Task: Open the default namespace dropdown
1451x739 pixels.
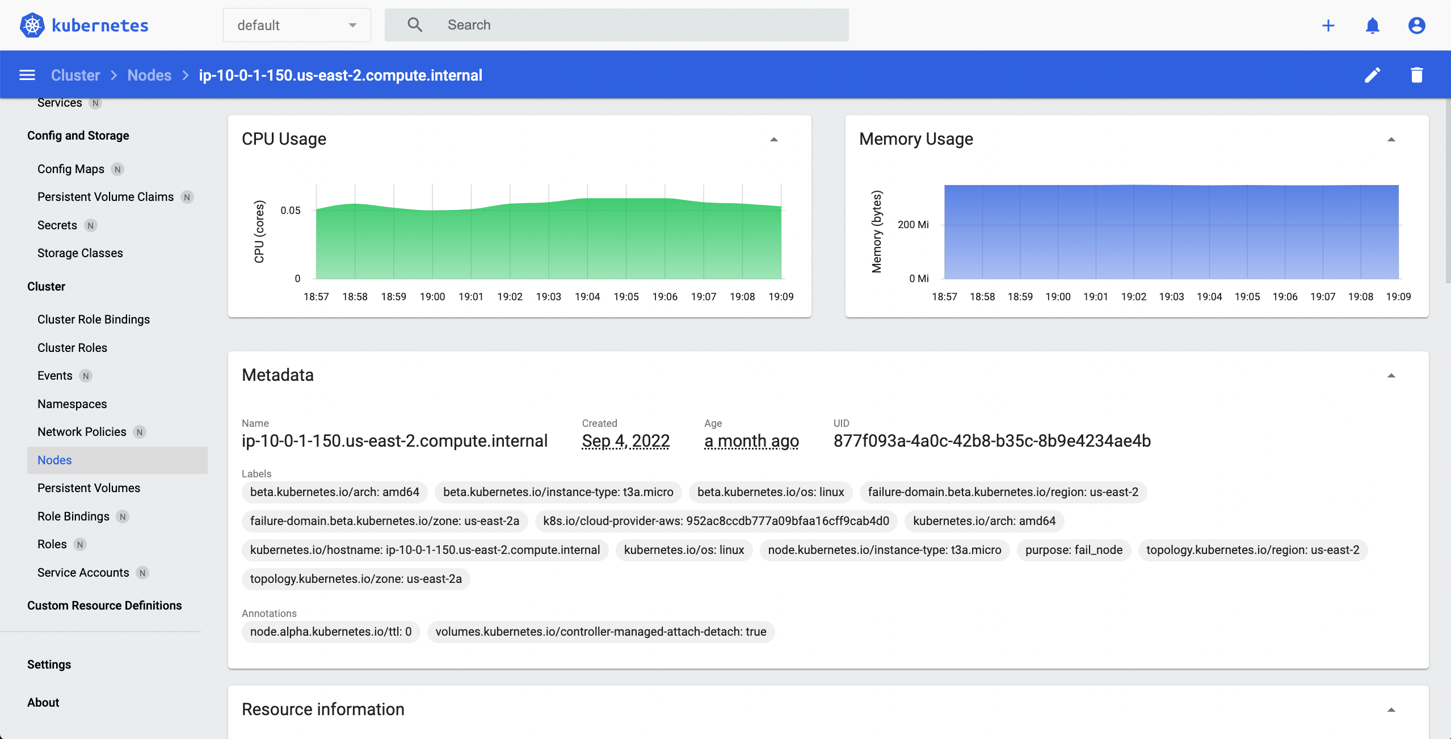Action: pyautogui.click(x=297, y=25)
